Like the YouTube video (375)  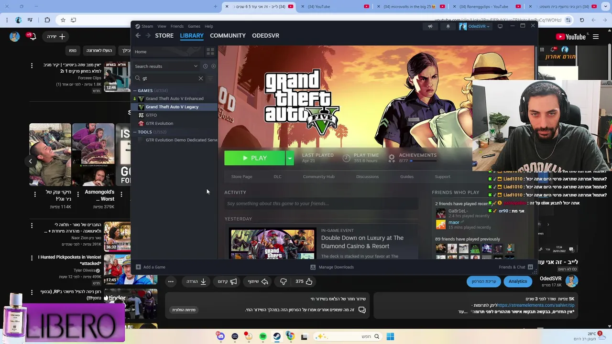coord(304,281)
